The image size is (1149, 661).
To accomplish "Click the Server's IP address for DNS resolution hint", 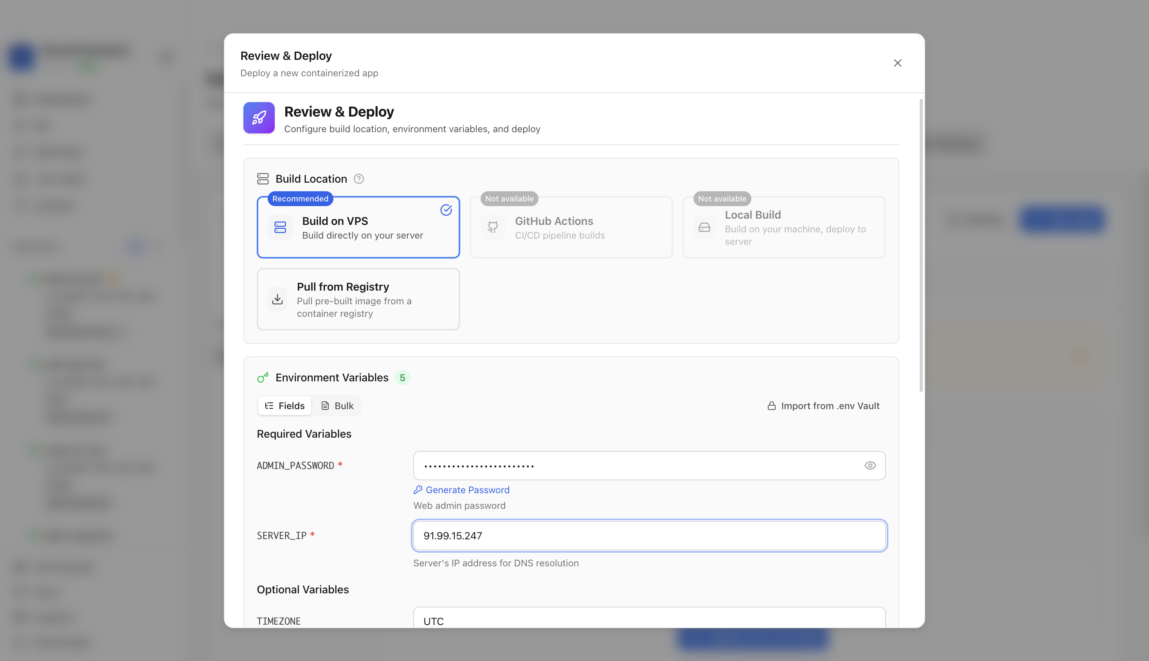I will tap(496, 563).
